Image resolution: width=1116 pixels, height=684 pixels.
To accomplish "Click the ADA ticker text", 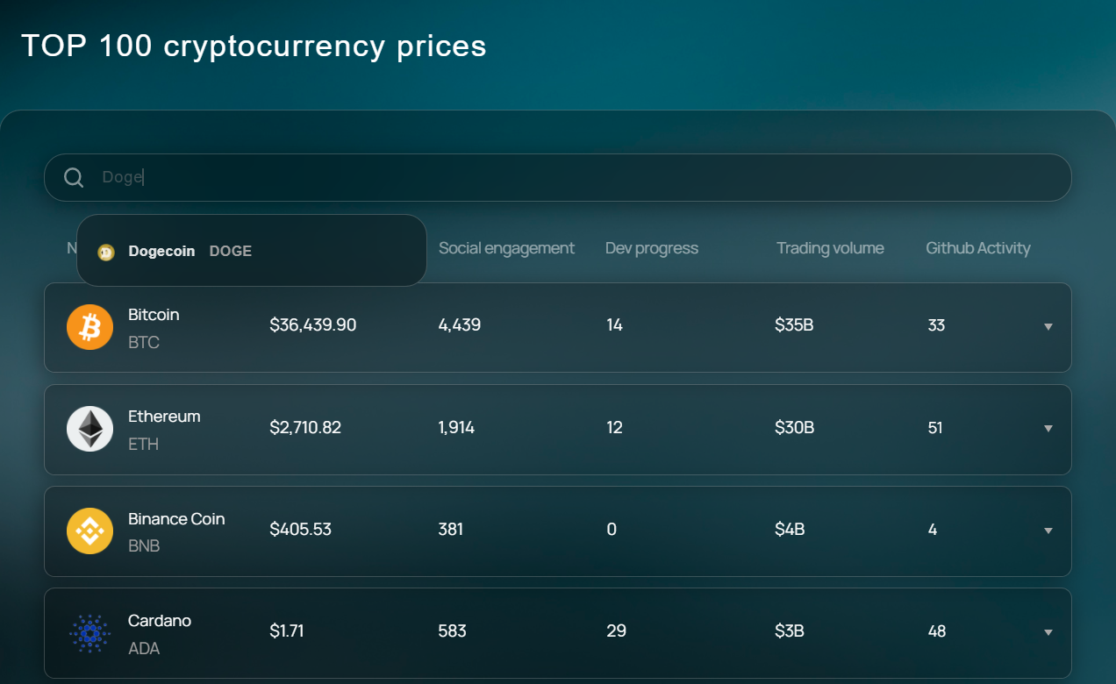I will [x=144, y=648].
